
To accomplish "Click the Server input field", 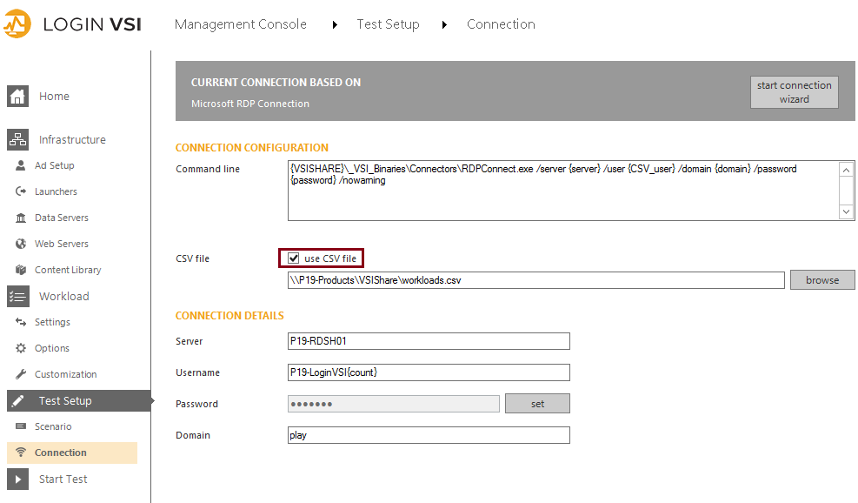I will coord(429,341).
